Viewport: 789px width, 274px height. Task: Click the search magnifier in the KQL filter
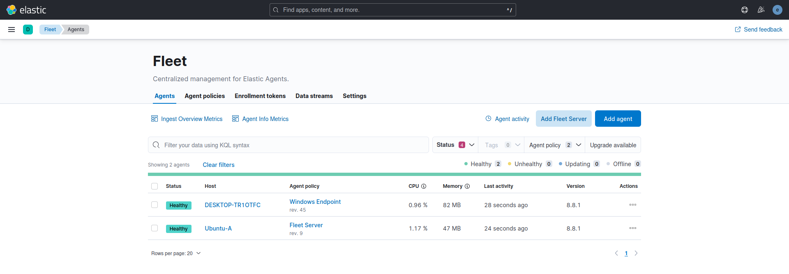coord(156,145)
